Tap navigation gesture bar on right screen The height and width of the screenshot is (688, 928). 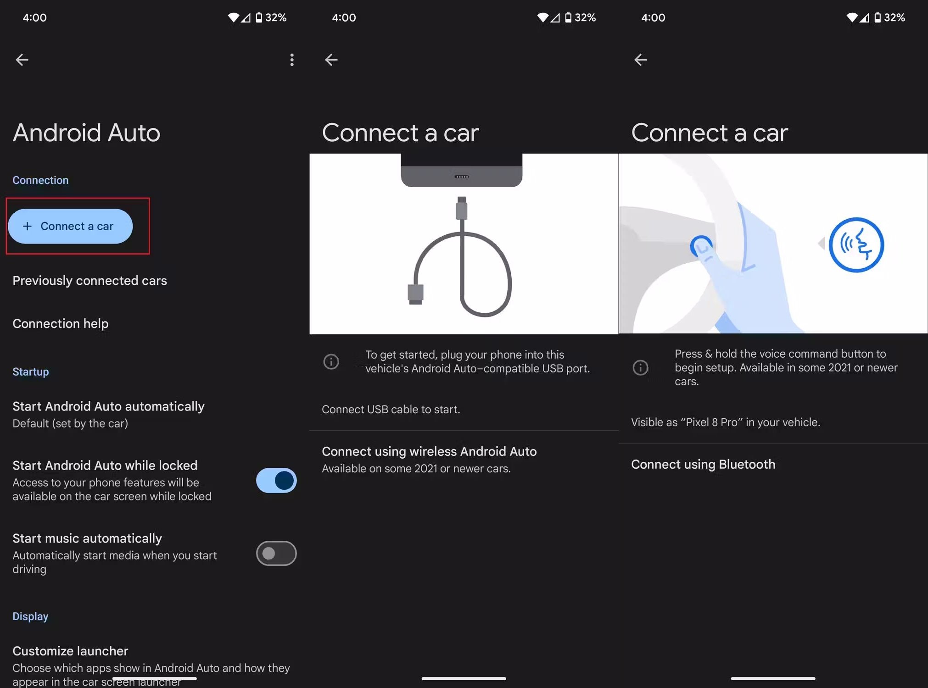pyautogui.click(x=773, y=678)
